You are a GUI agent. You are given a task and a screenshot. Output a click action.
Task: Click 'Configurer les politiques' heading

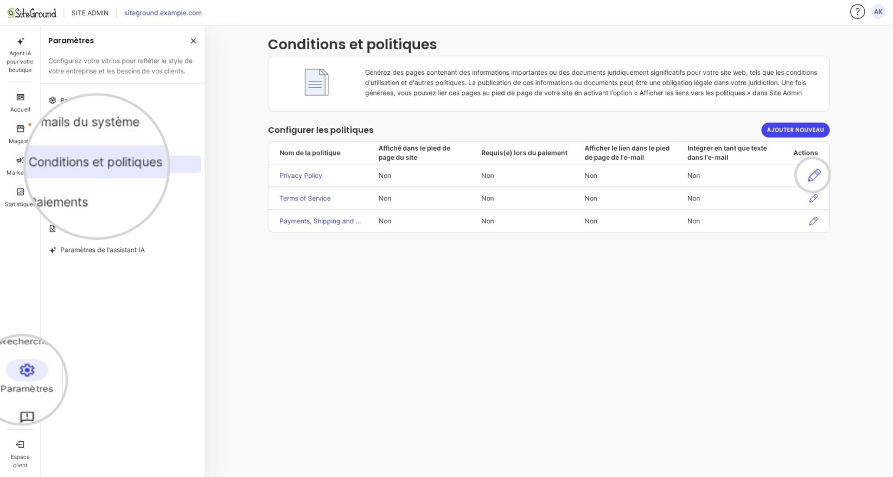(321, 130)
